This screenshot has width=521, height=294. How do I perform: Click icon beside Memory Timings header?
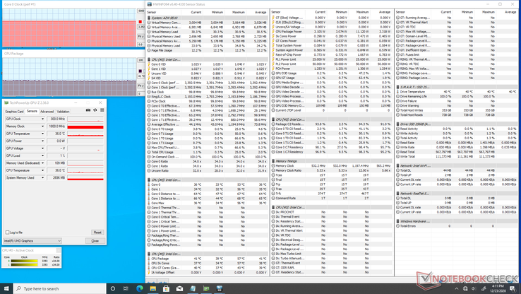point(273,161)
